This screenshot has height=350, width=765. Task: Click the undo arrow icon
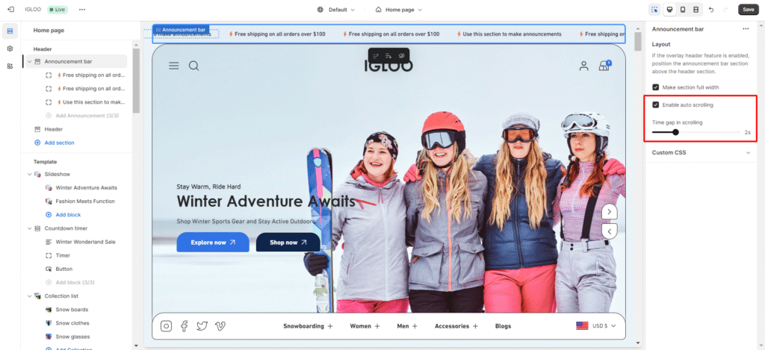710,10
